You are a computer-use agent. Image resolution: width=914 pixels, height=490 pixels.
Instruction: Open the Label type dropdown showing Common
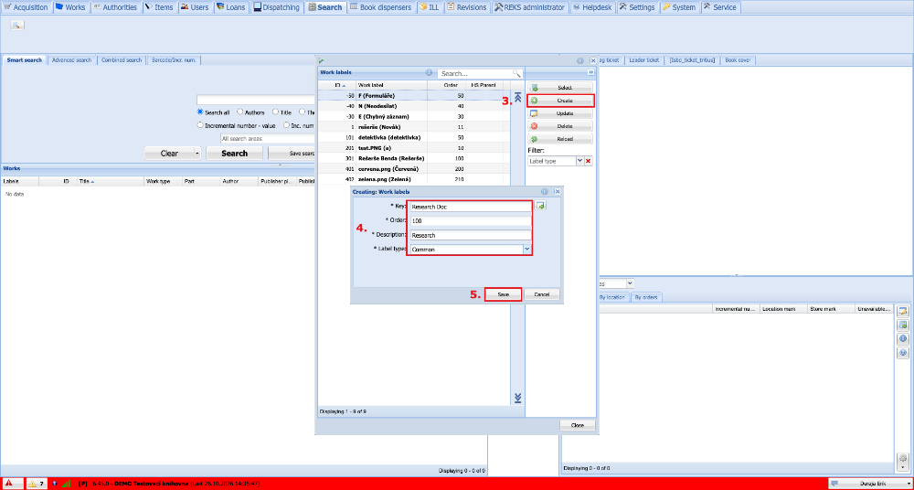527,249
